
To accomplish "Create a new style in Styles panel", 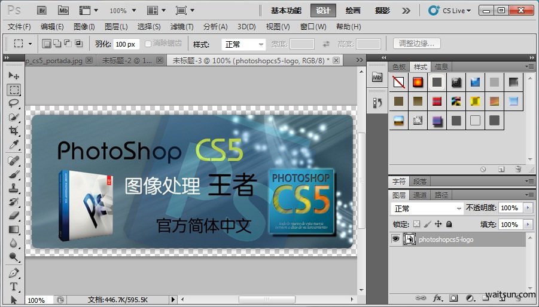I will pyautogui.click(x=501, y=169).
